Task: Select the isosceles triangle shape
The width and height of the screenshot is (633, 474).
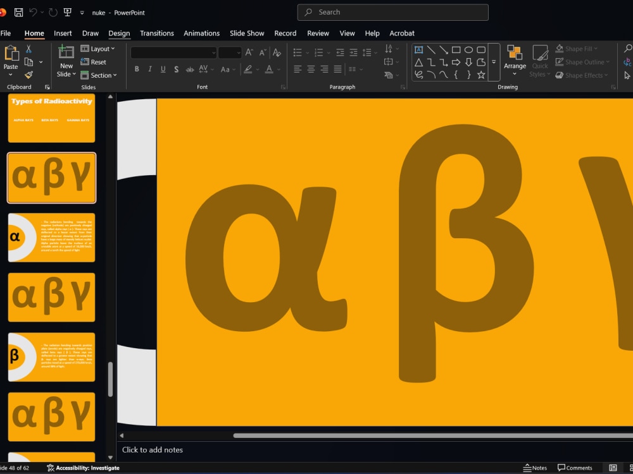Action: pyautogui.click(x=418, y=62)
